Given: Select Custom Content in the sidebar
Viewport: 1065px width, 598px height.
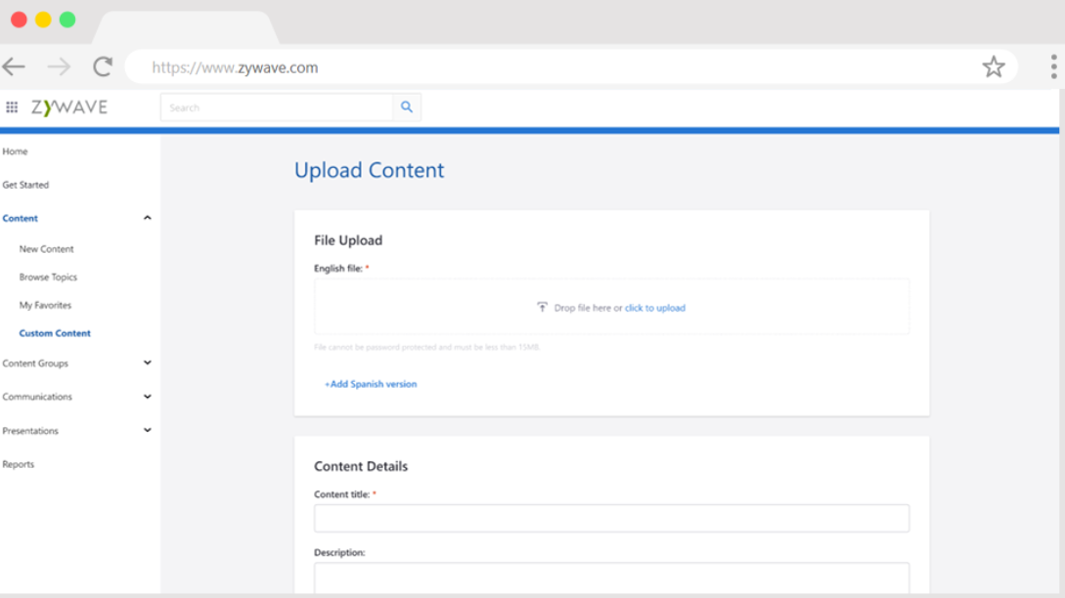Looking at the screenshot, I should 55,332.
